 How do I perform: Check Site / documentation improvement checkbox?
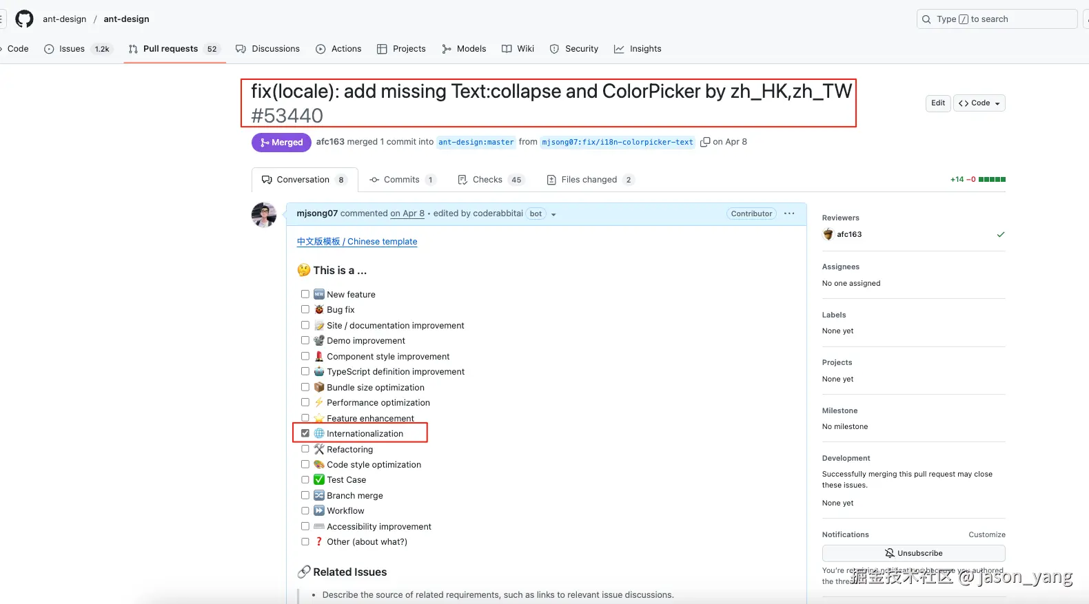[305, 325]
